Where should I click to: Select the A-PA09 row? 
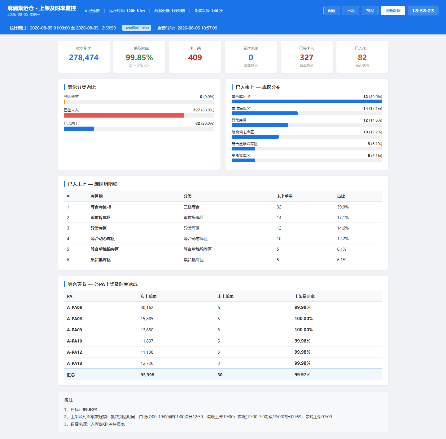(223, 330)
